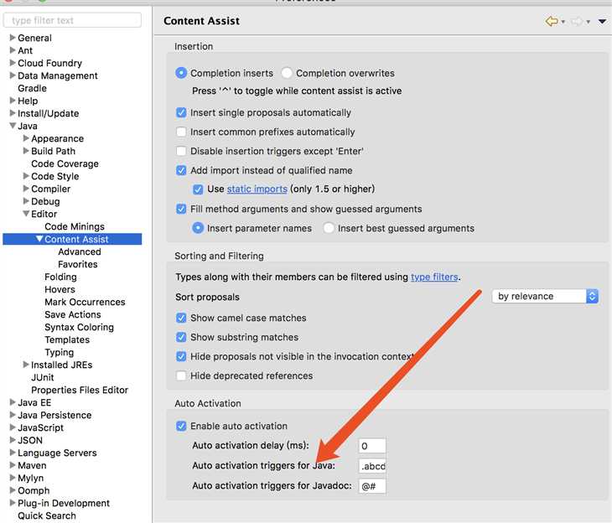Image resolution: width=612 pixels, height=523 pixels.
Task: Select Completion overwrites radio button
Action: (x=287, y=73)
